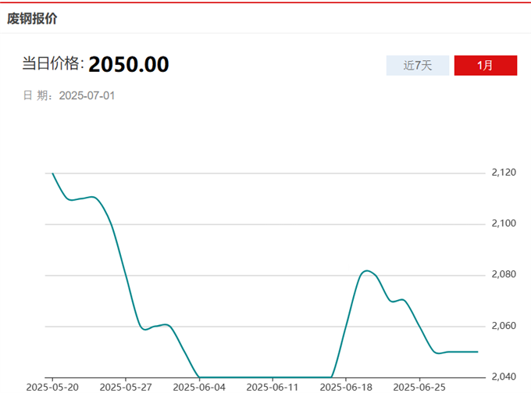Click the 2025-06-11 x-axis label
Image resolution: width=531 pixels, height=393 pixels.
click(273, 386)
